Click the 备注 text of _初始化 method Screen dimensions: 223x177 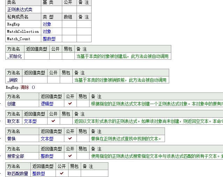122,56
